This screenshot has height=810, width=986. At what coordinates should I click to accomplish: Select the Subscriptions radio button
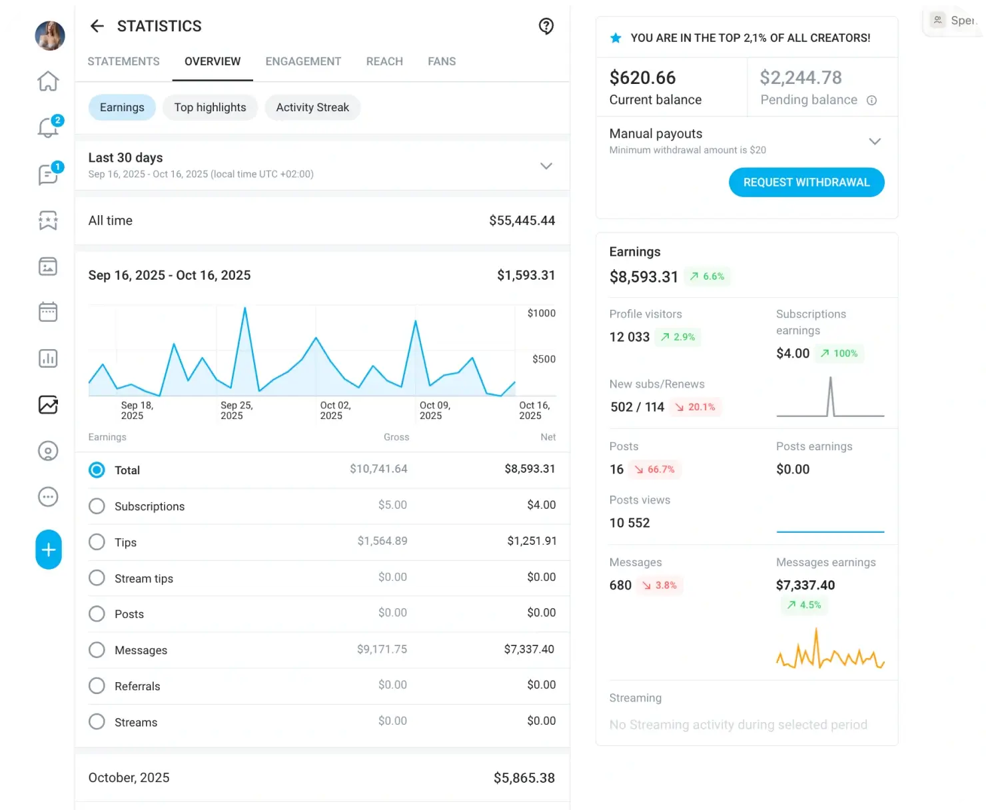pos(97,506)
